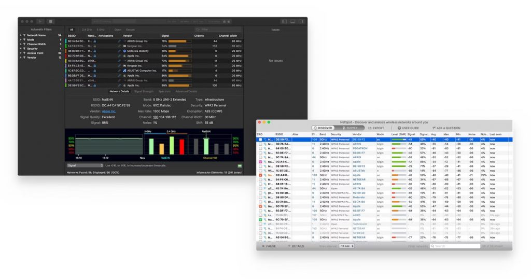This screenshot has width=531, height=279.
Task: Uncheck the red checkbox in NetSpot Apple channel 100 row
Action: (260, 175)
